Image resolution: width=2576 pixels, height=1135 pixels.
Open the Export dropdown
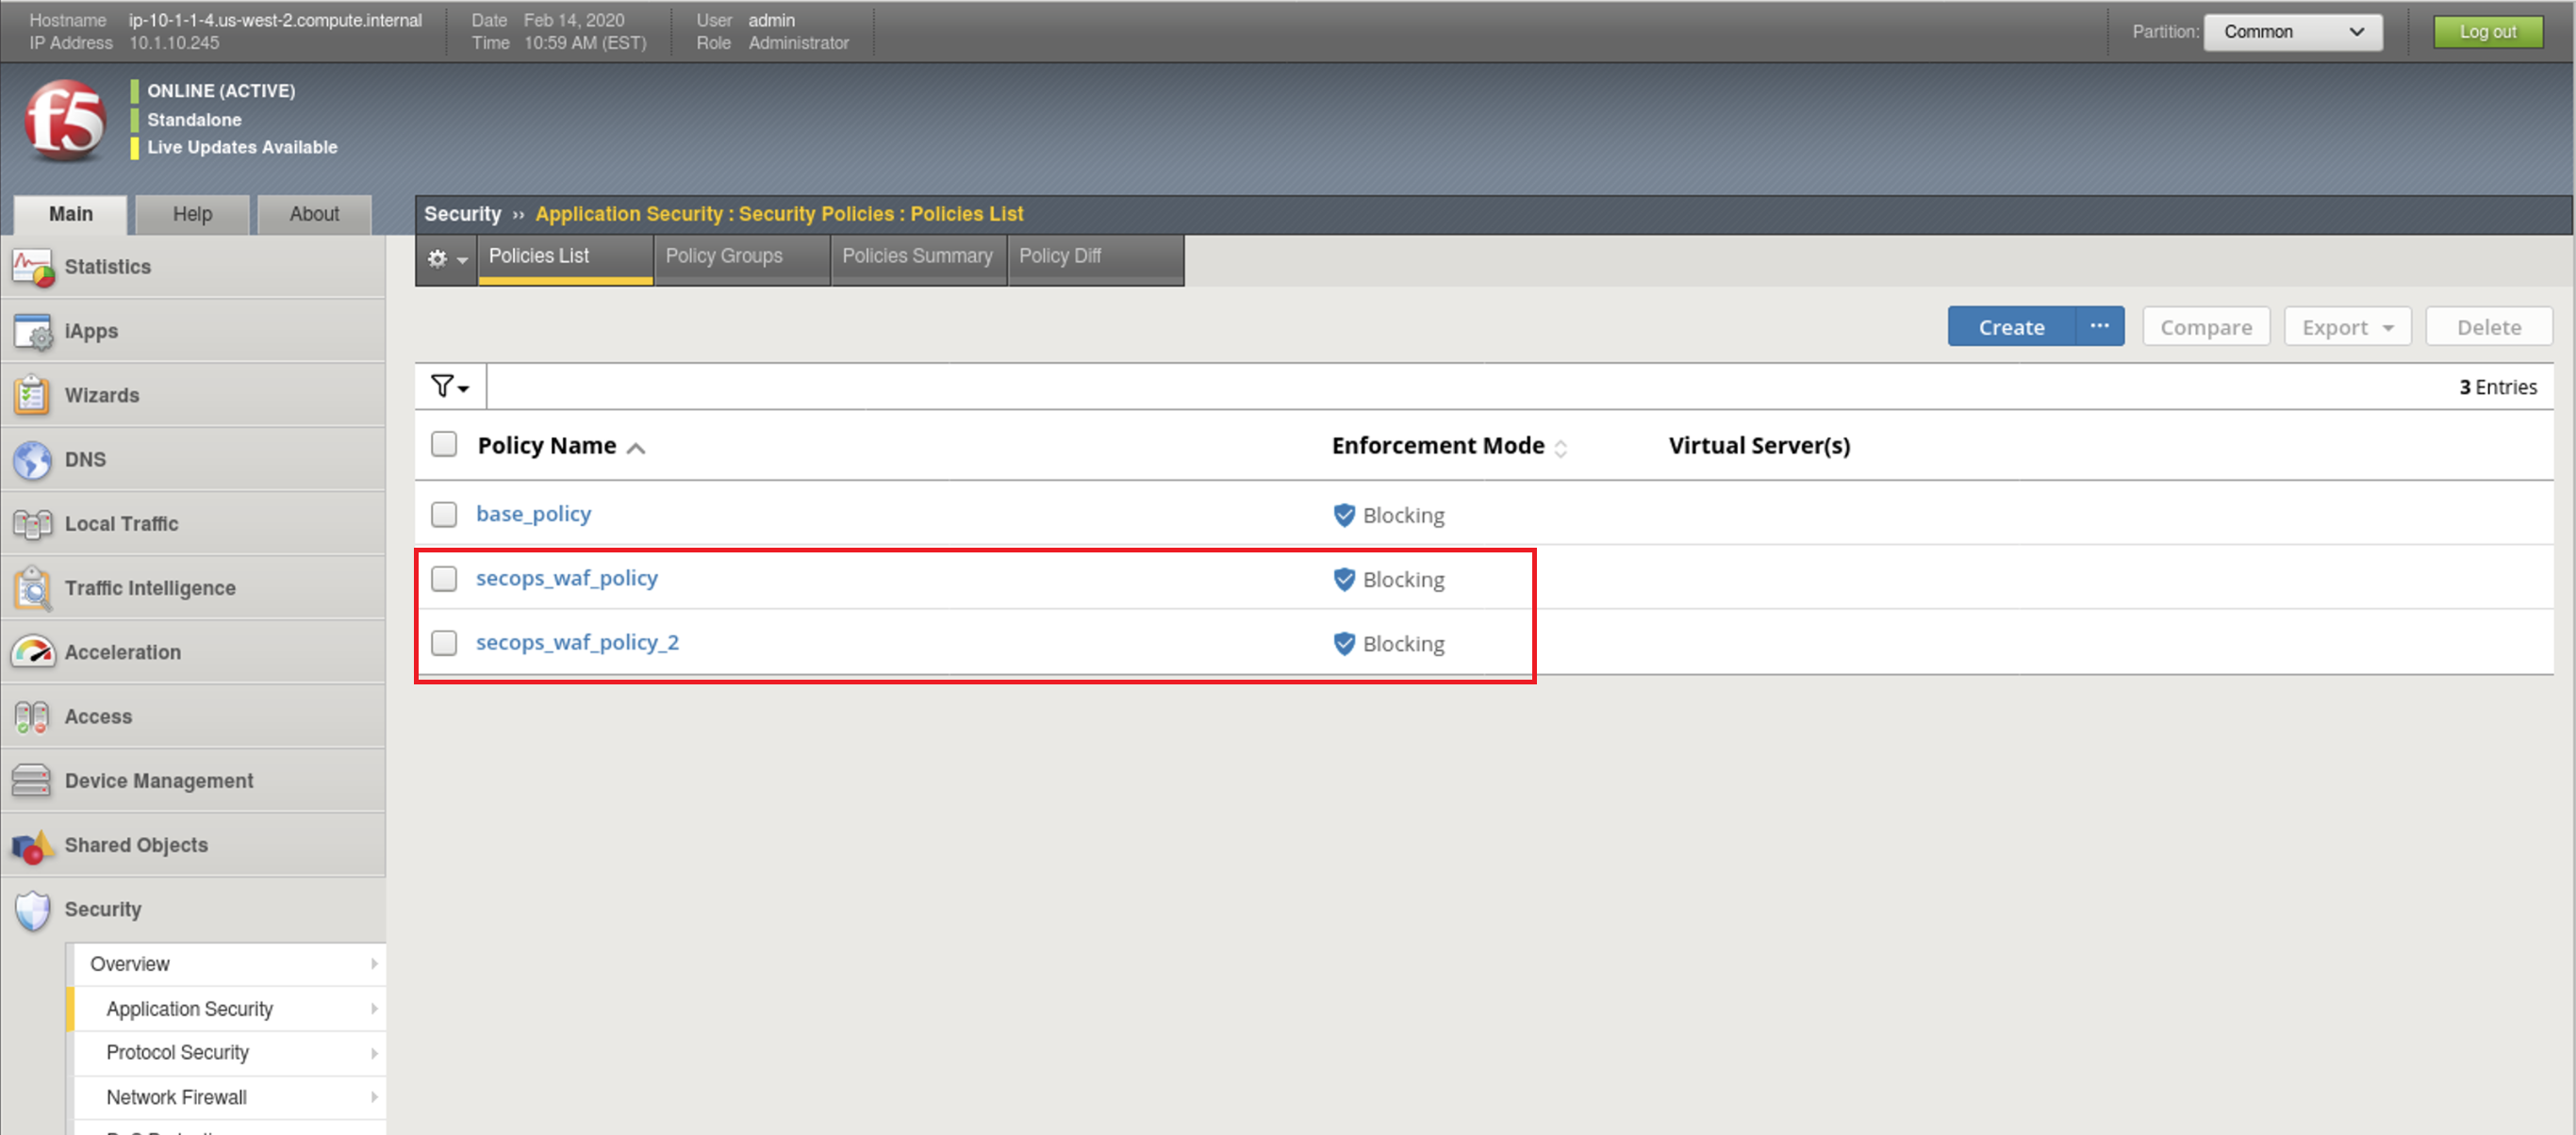point(2347,327)
